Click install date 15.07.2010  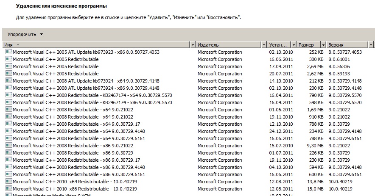coord(281,145)
